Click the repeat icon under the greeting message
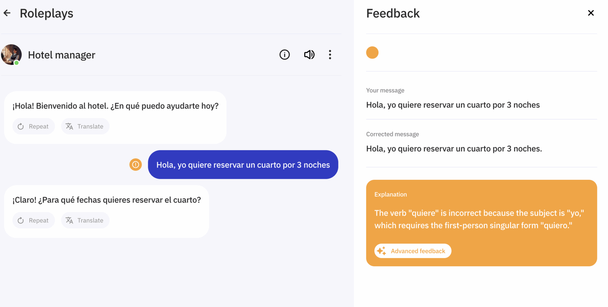The image size is (608, 307). 20,126
